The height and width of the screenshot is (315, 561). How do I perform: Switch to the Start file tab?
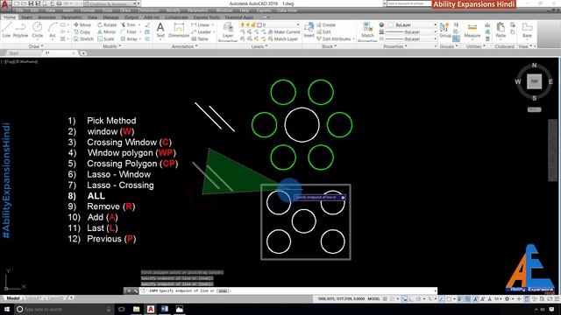(x=14, y=52)
